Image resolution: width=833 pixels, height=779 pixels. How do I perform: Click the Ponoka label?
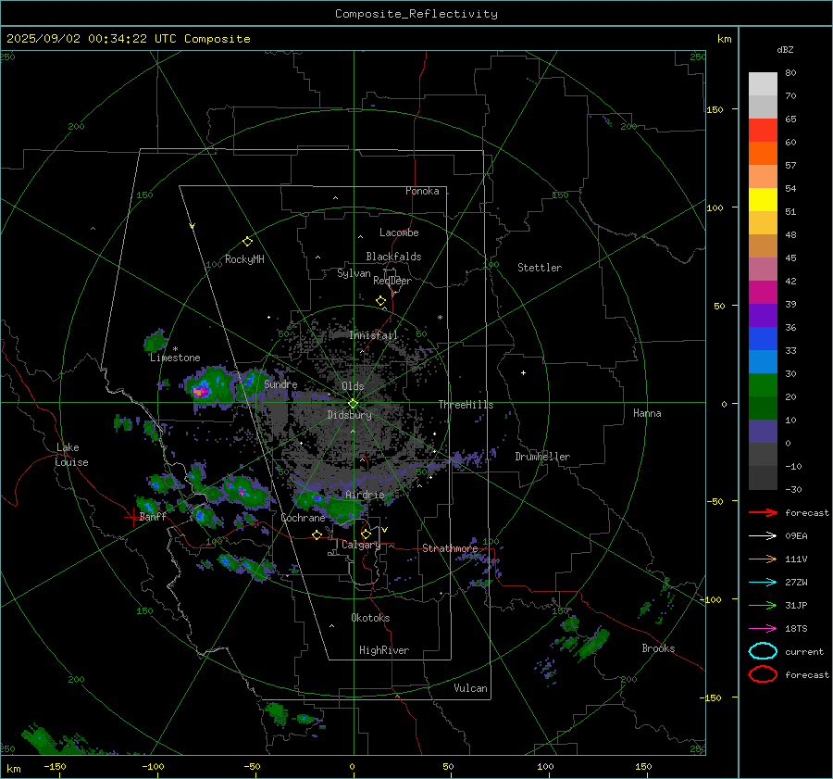[x=422, y=191]
